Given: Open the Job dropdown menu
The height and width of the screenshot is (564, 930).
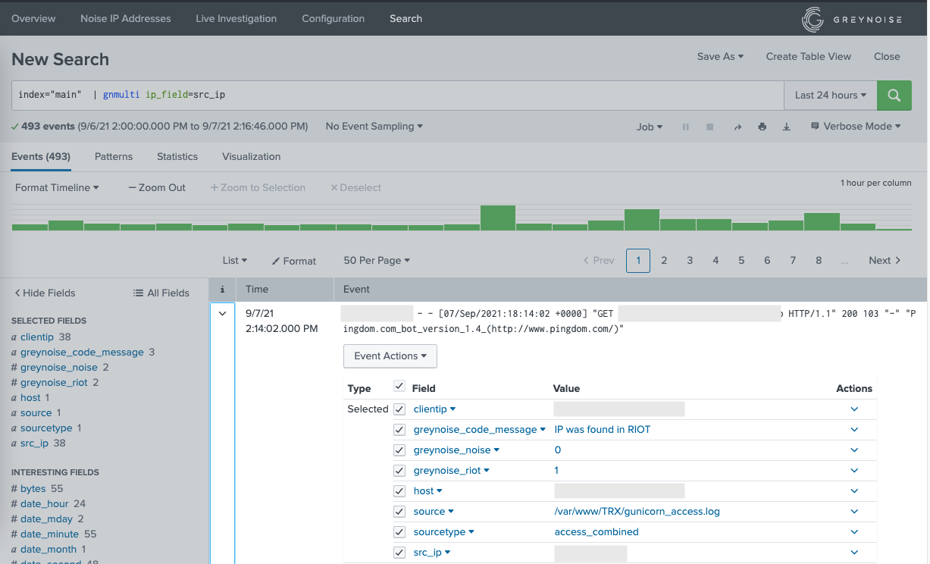Looking at the screenshot, I should (650, 127).
